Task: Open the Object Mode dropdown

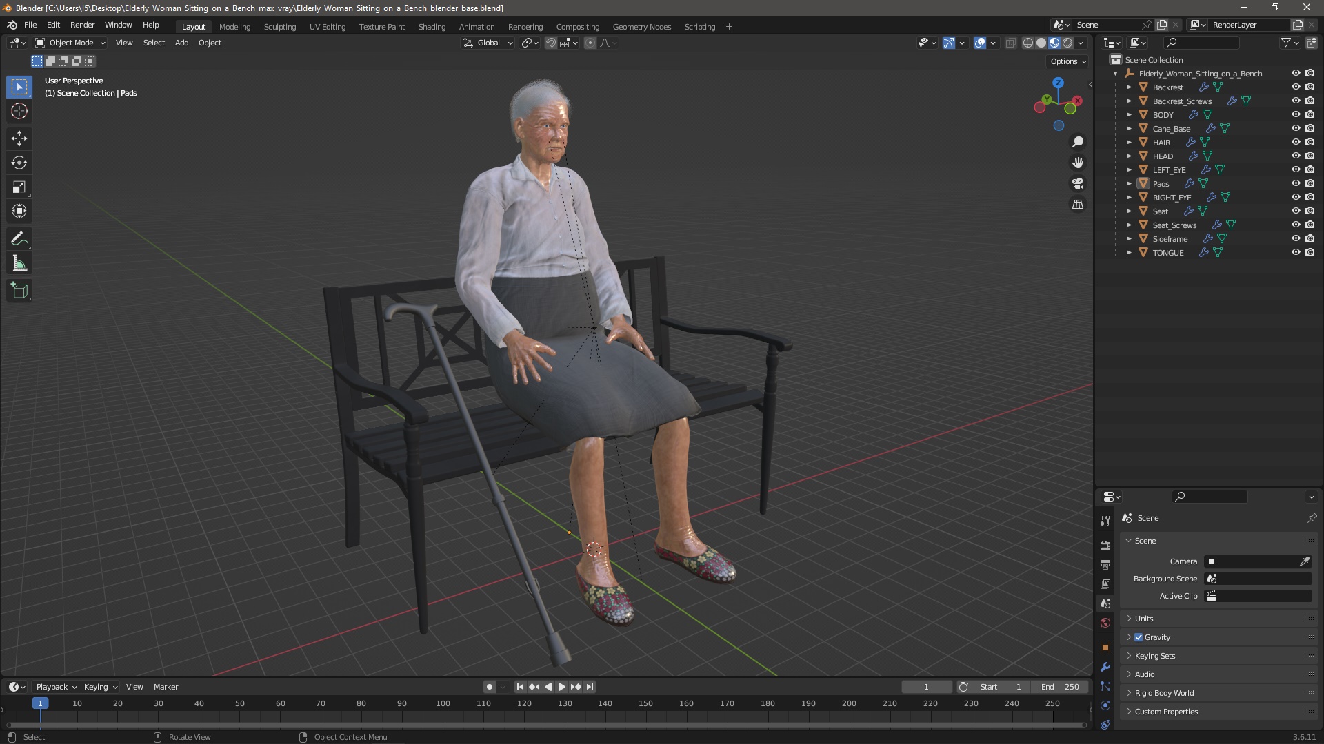Action: [70, 43]
